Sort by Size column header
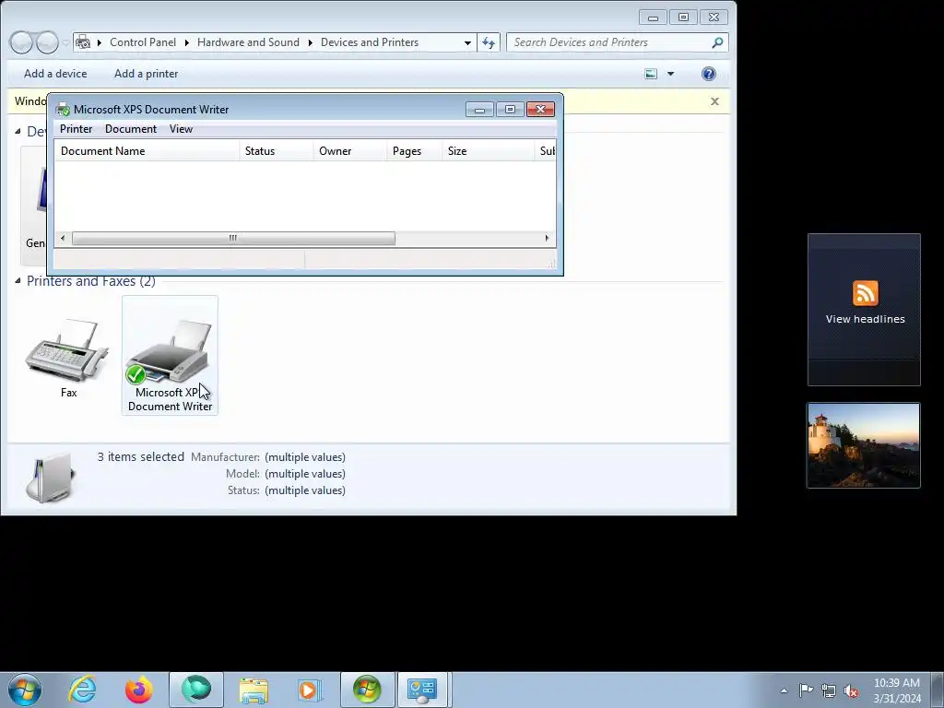Viewport: 944px width, 708px height. click(488, 151)
